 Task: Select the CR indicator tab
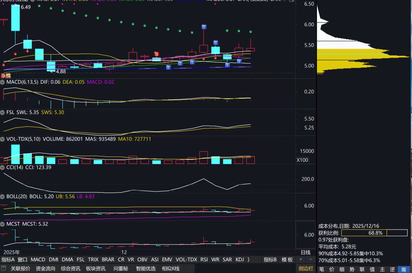pyautogui.click(x=121, y=259)
